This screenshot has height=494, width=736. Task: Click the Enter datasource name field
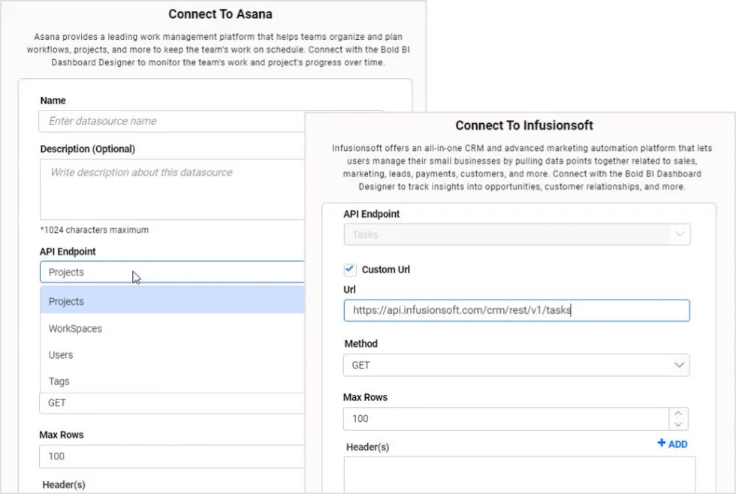pos(173,121)
